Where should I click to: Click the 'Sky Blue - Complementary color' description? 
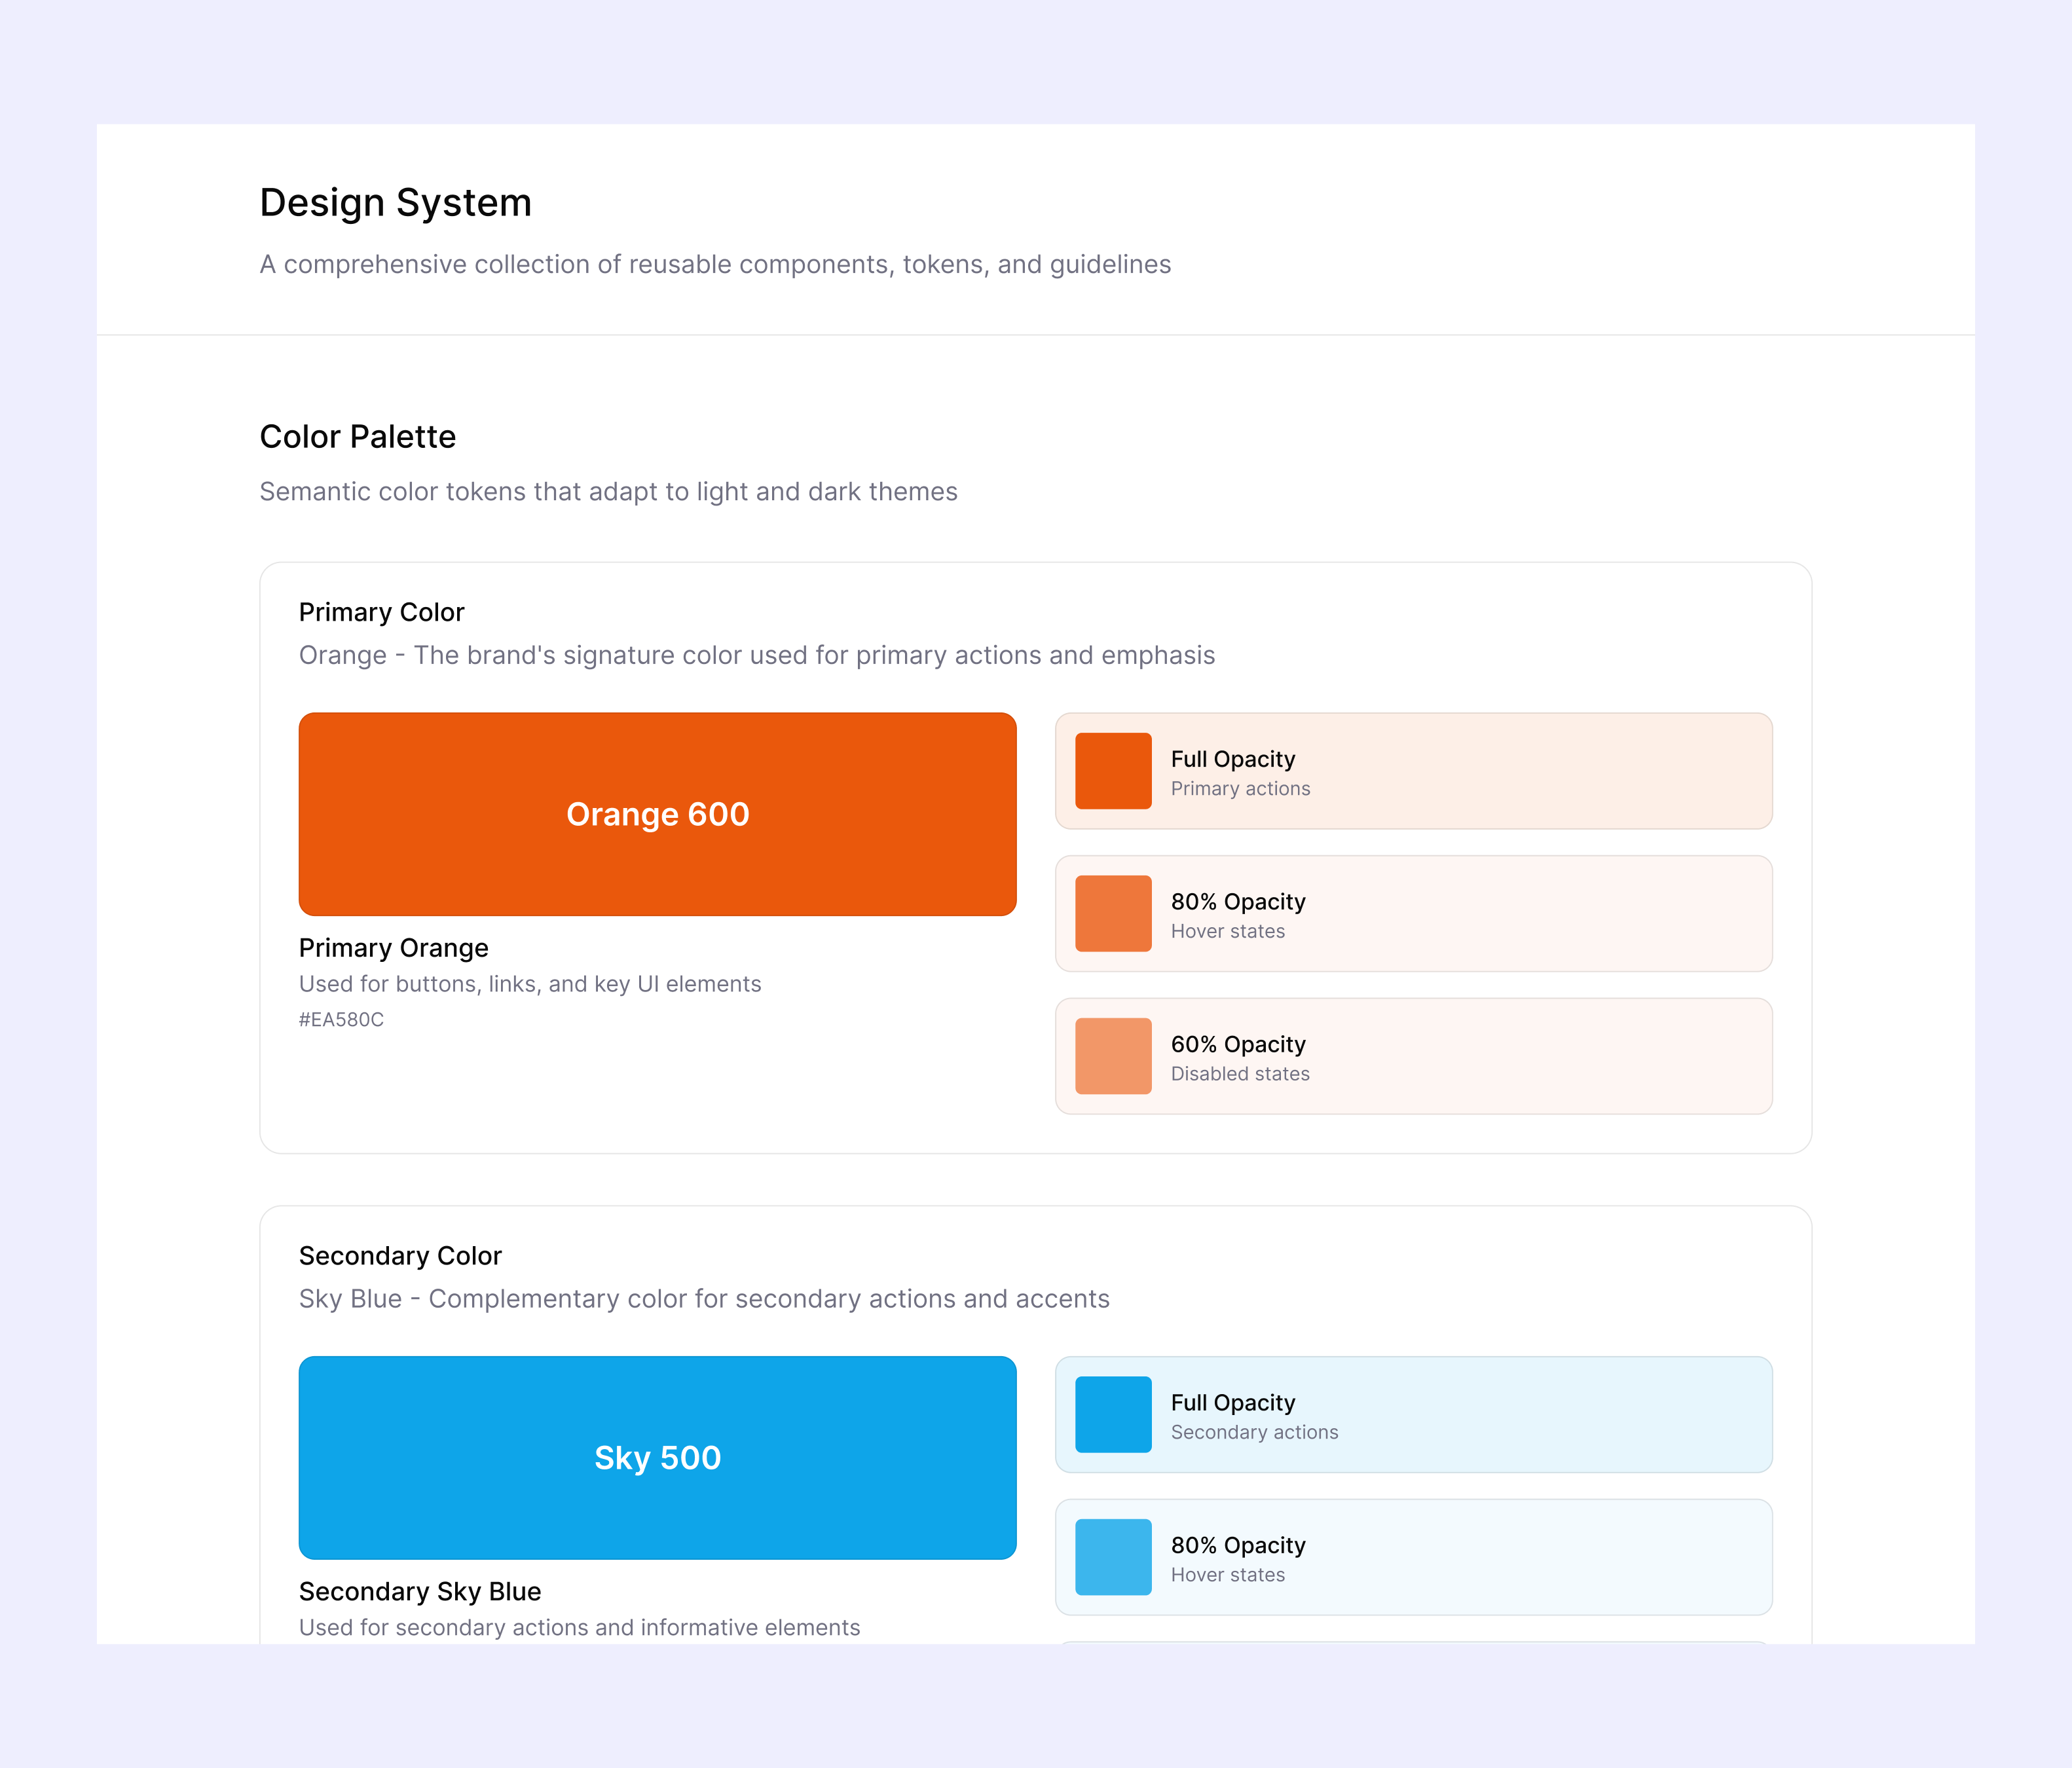click(x=704, y=1299)
